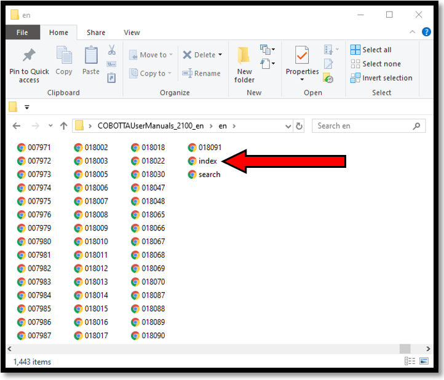Select the 018017 file
444x380 pixels.
[91, 336]
